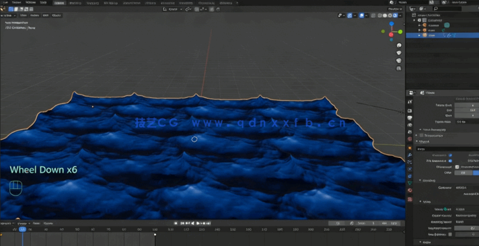
Task: Open the shading options dropdown arrow
Action: pos(401,15)
